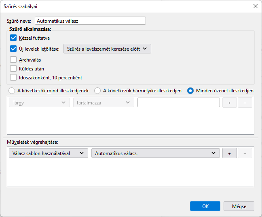Cancel with the Mégse button
This screenshot has height=217, width=262.
coord(239,206)
